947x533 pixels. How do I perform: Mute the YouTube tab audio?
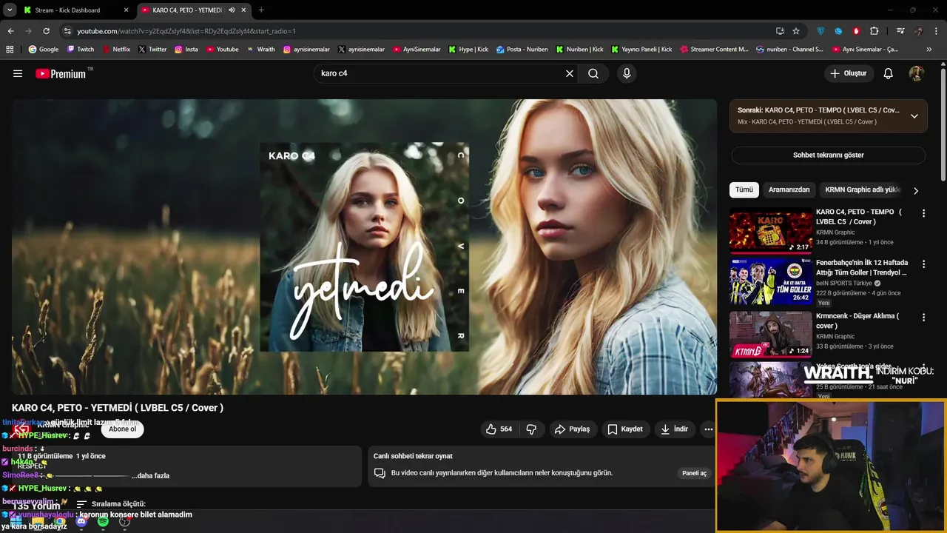pyautogui.click(x=232, y=10)
